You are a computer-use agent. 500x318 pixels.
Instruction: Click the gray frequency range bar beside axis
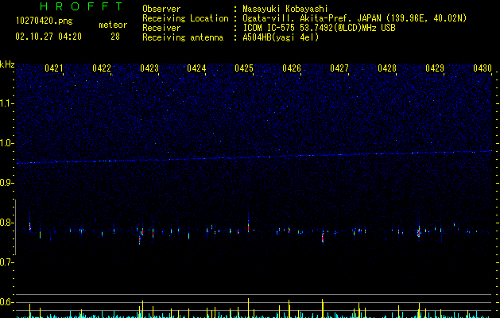click(x=16, y=227)
